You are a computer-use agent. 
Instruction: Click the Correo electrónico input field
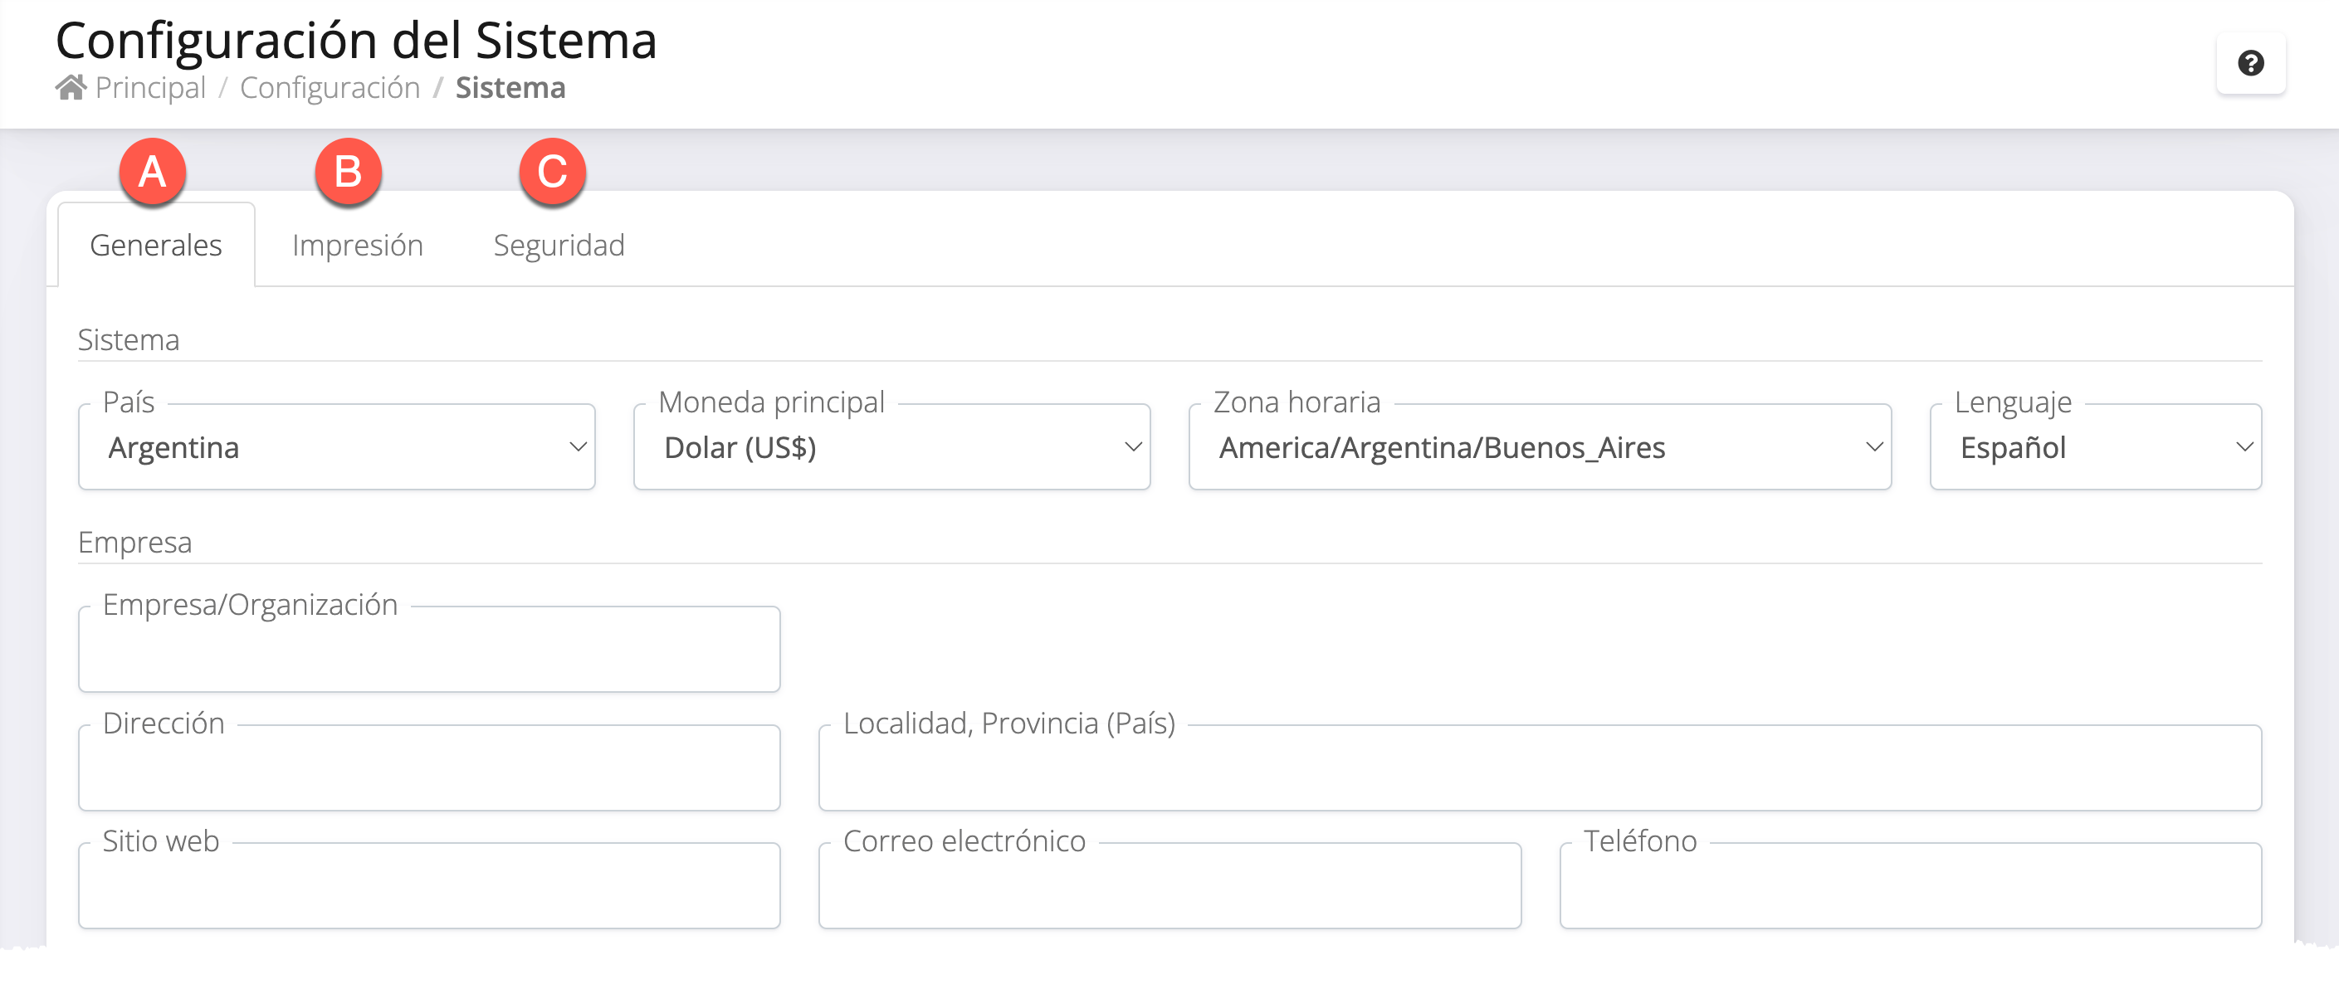1169,885
